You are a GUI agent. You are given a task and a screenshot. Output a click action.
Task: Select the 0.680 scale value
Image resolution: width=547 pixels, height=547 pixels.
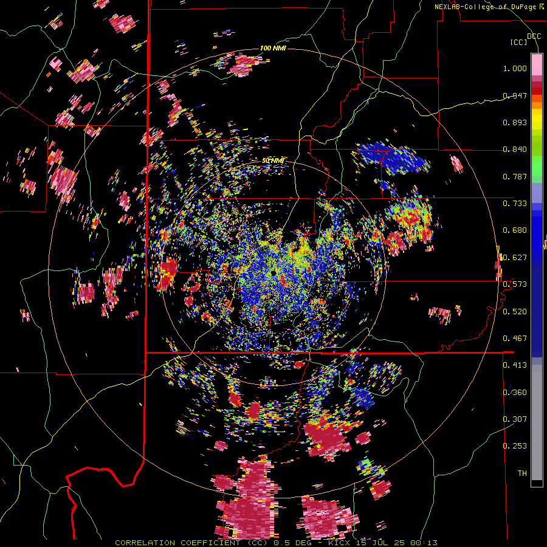coord(515,230)
